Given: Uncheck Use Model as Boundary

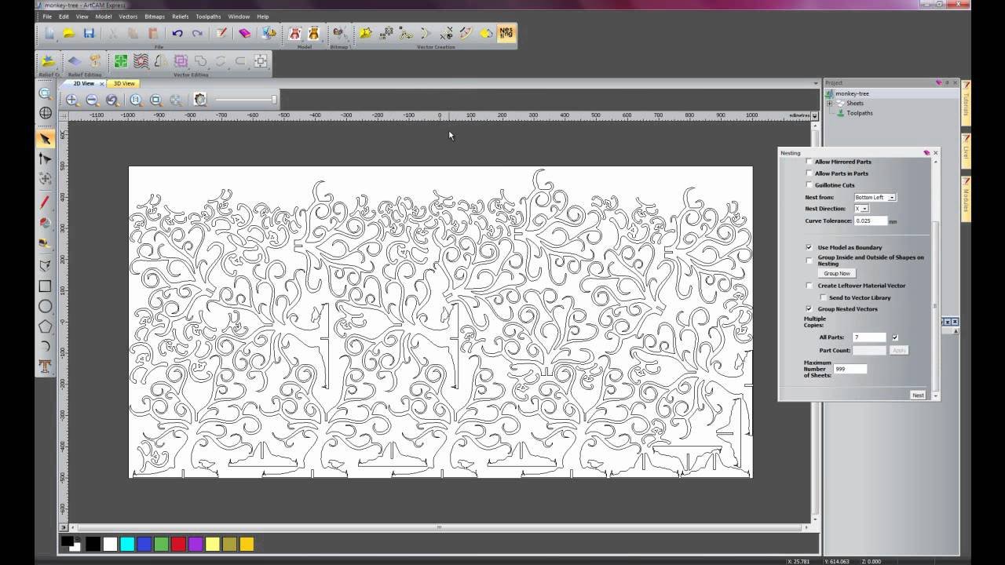Looking at the screenshot, I should point(809,247).
